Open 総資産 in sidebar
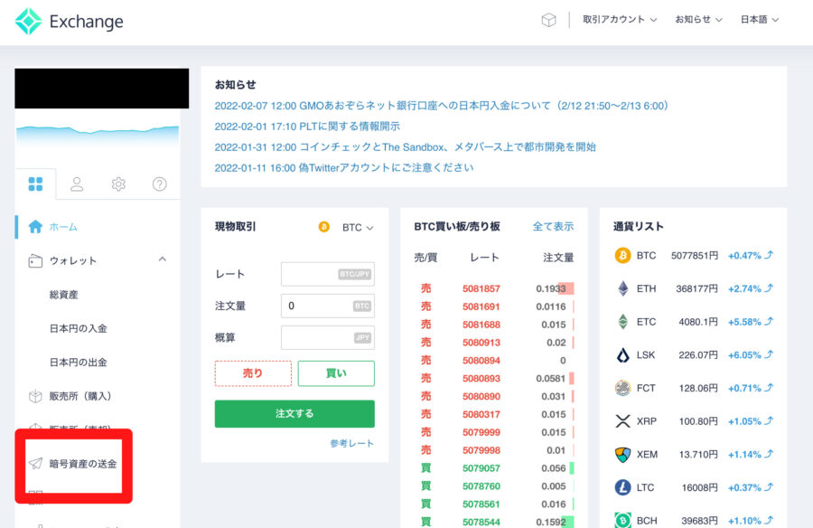The height and width of the screenshot is (528, 813). (64, 295)
